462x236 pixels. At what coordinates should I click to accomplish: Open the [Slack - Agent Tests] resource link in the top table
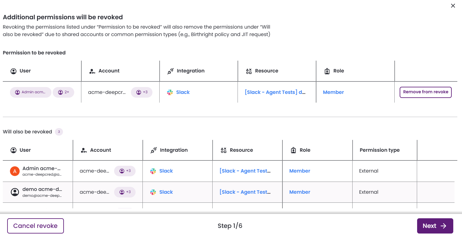pos(275,92)
